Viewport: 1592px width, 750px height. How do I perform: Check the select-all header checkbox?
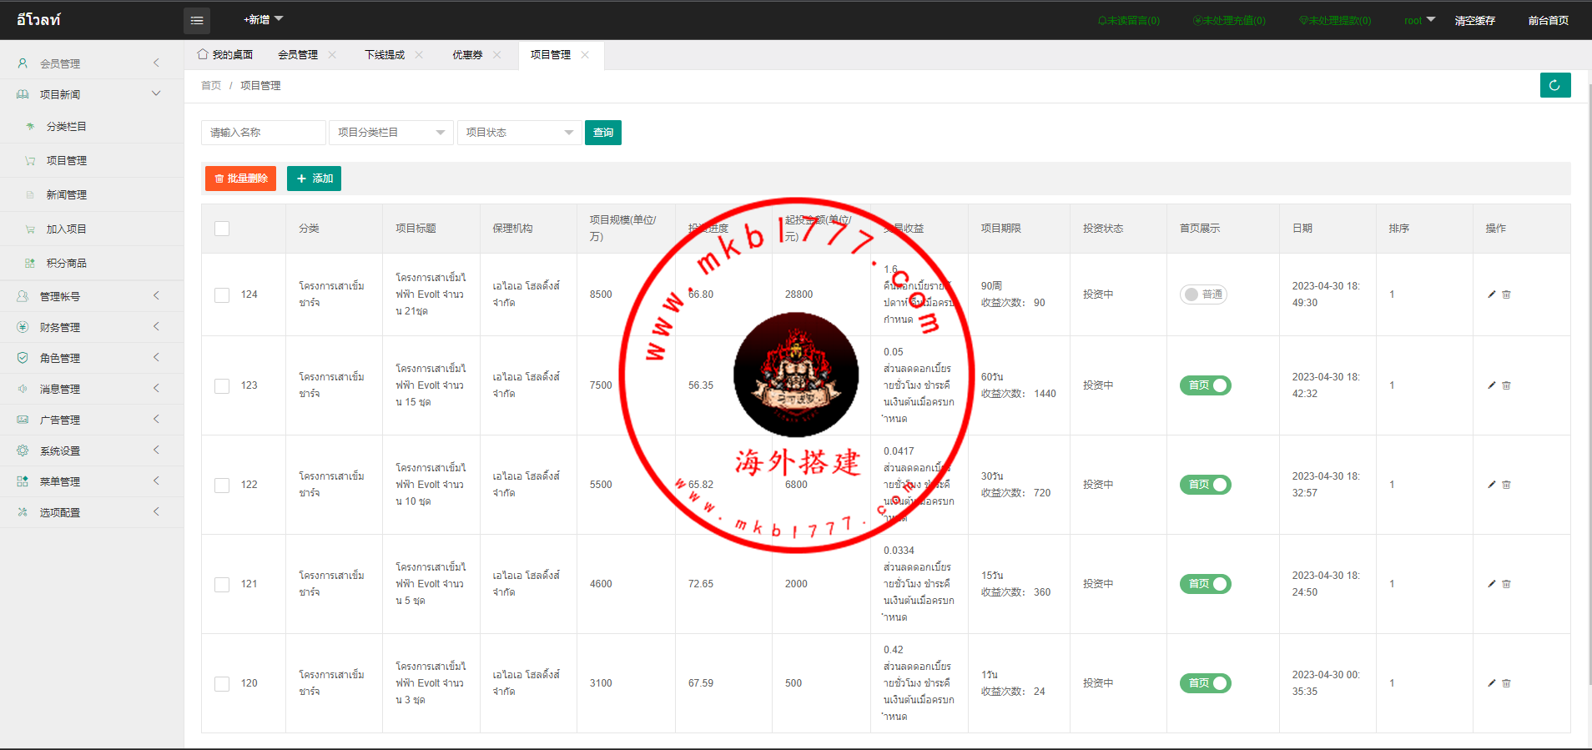[x=222, y=229]
